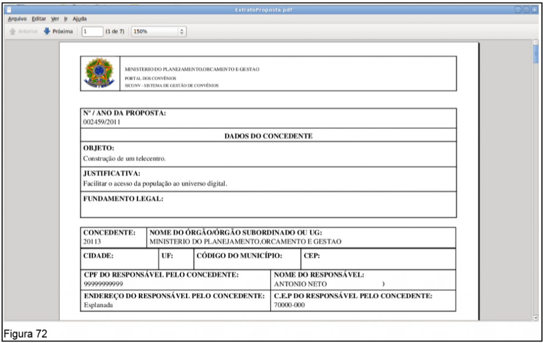Show the Ajuda help menu
The height and width of the screenshot is (343, 543).
[80, 19]
